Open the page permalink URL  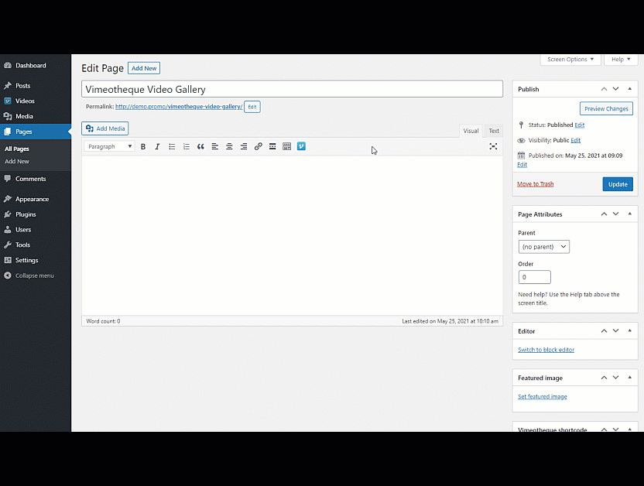click(179, 107)
